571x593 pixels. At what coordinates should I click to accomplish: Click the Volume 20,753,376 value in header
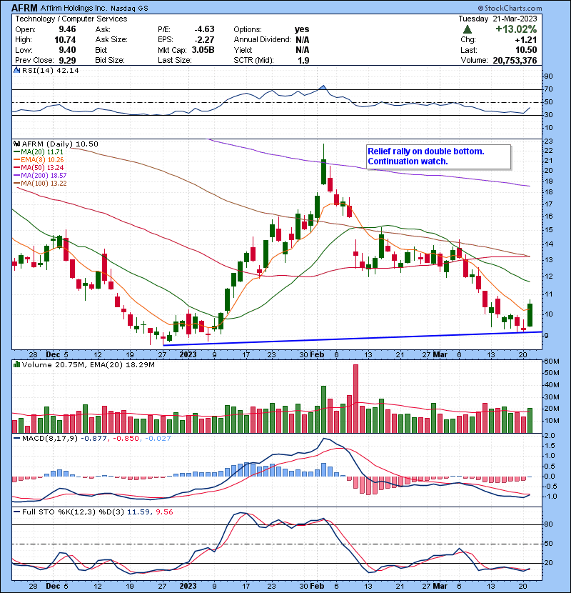515,60
